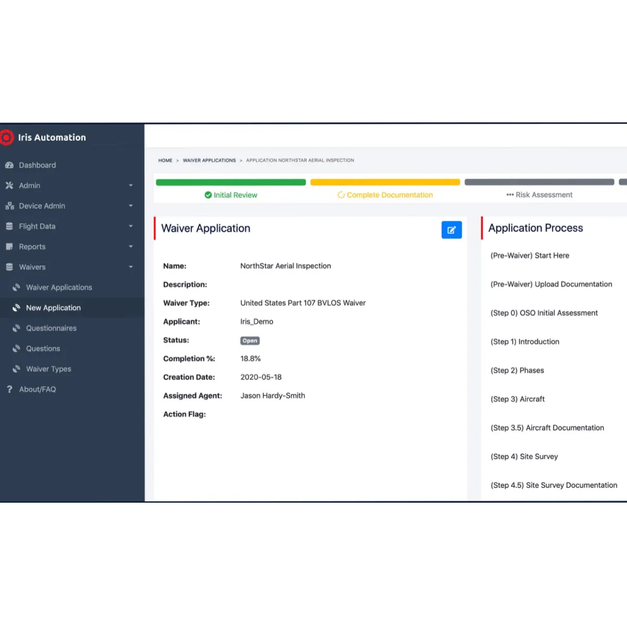Collapse the Waivers menu arrow
The image size is (627, 627).
(x=131, y=267)
